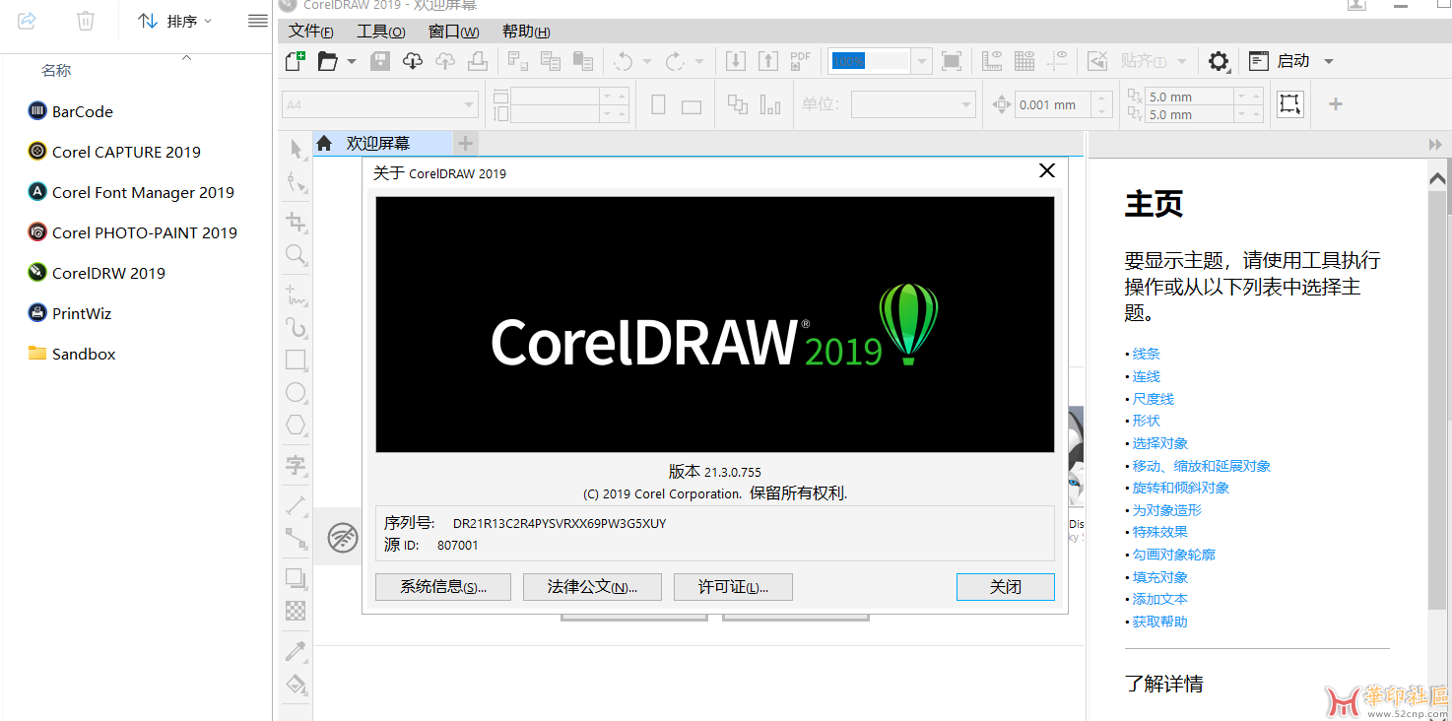Click the 法律公文 button

592,587
